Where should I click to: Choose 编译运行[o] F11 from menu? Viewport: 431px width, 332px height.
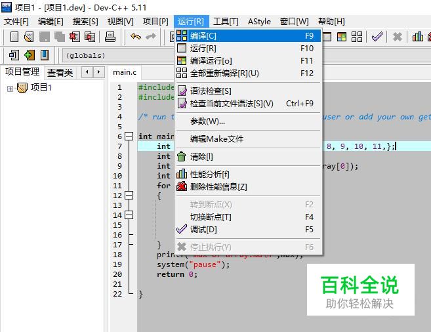pyautogui.click(x=248, y=61)
